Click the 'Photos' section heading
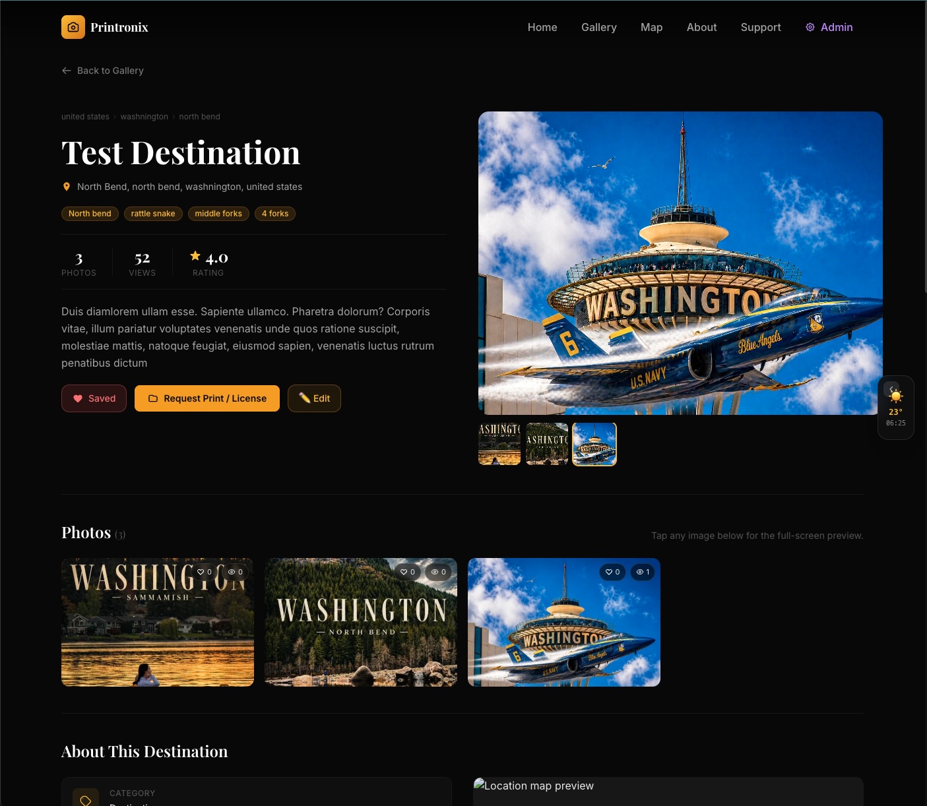The image size is (927, 806). coord(86,532)
